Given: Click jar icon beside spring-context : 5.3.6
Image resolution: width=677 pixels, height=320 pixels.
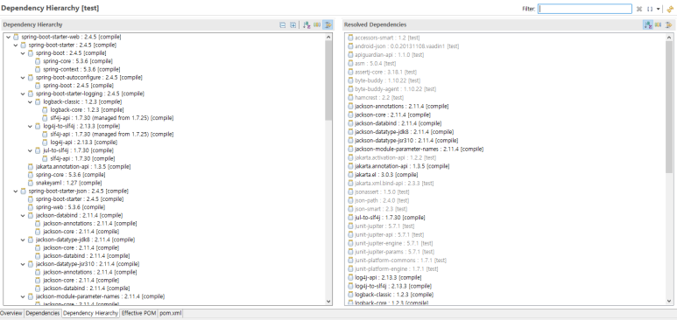Looking at the screenshot, I should coord(38,69).
